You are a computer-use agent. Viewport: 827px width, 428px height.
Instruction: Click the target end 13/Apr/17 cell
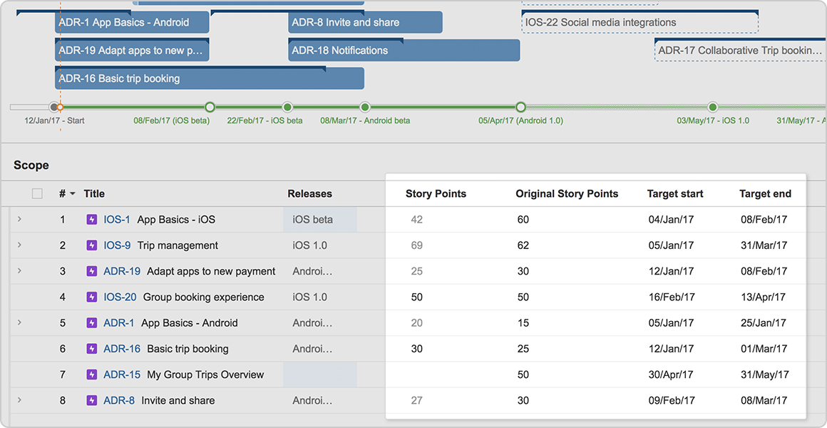pyautogui.click(x=763, y=297)
